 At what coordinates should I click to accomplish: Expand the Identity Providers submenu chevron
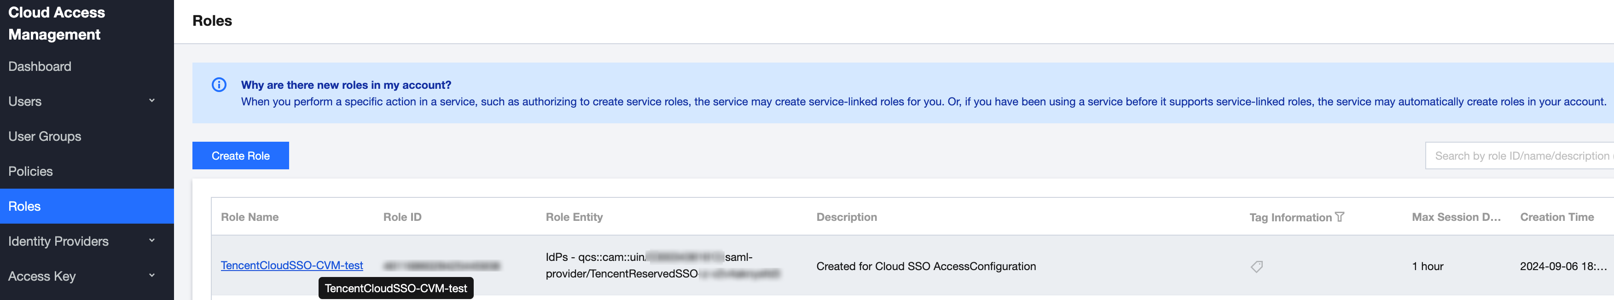(x=151, y=241)
